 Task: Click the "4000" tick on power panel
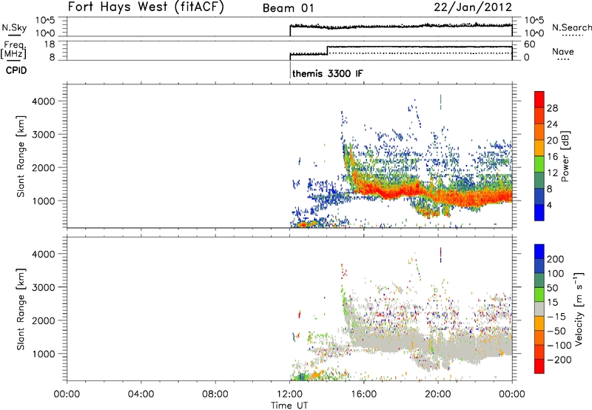click(44, 101)
